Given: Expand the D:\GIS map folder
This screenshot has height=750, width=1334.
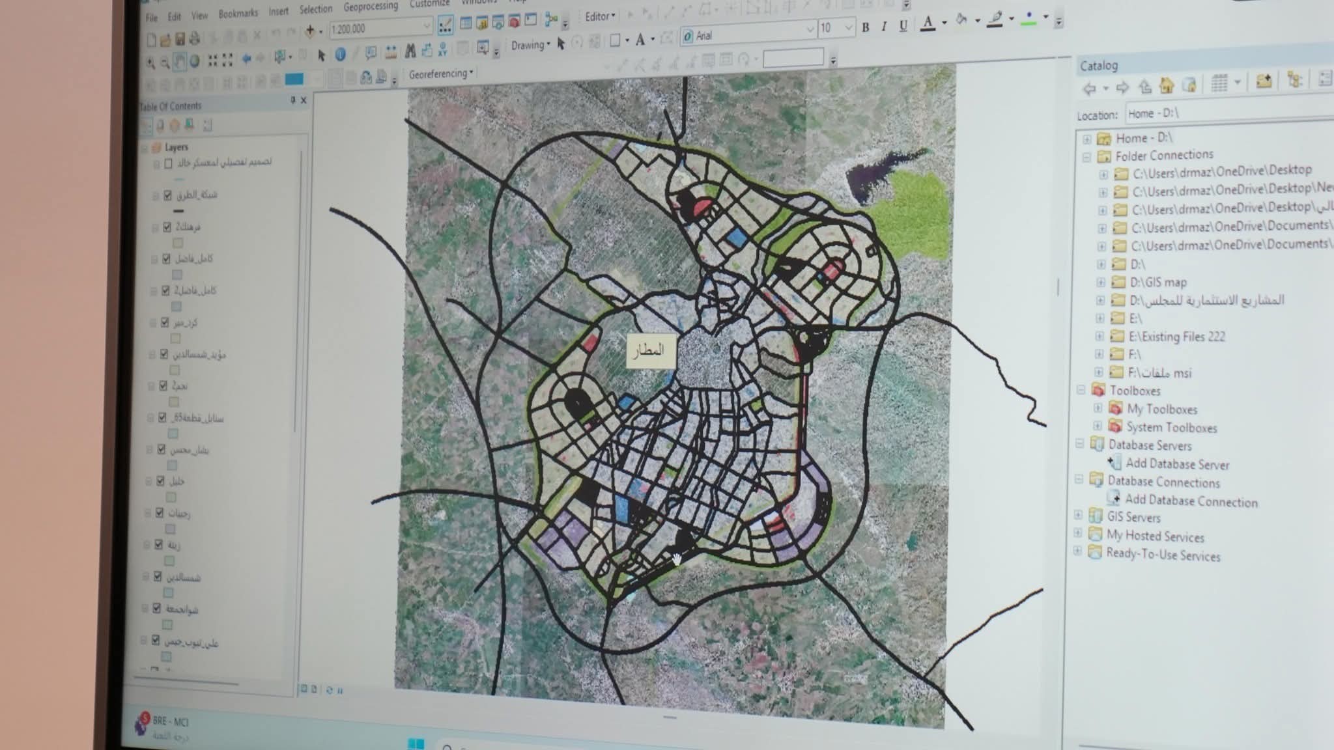Looking at the screenshot, I should pyautogui.click(x=1101, y=282).
